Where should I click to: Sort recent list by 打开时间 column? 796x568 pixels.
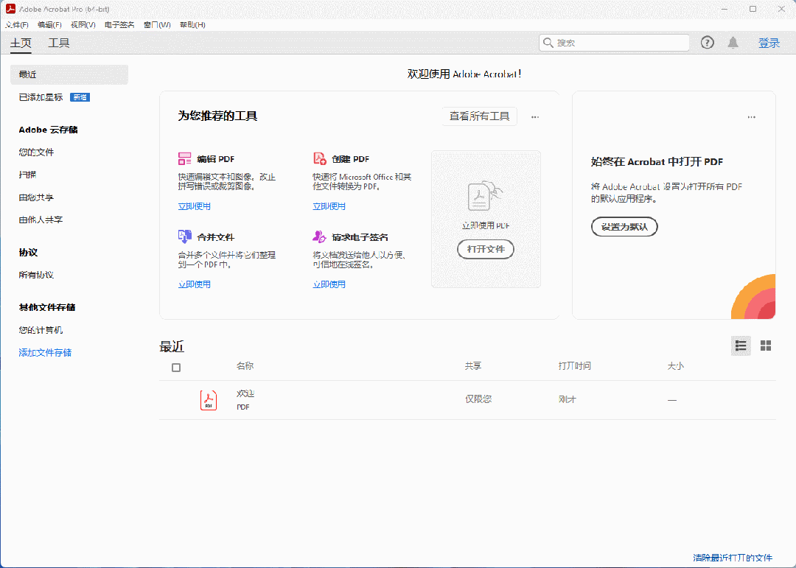pyautogui.click(x=574, y=365)
